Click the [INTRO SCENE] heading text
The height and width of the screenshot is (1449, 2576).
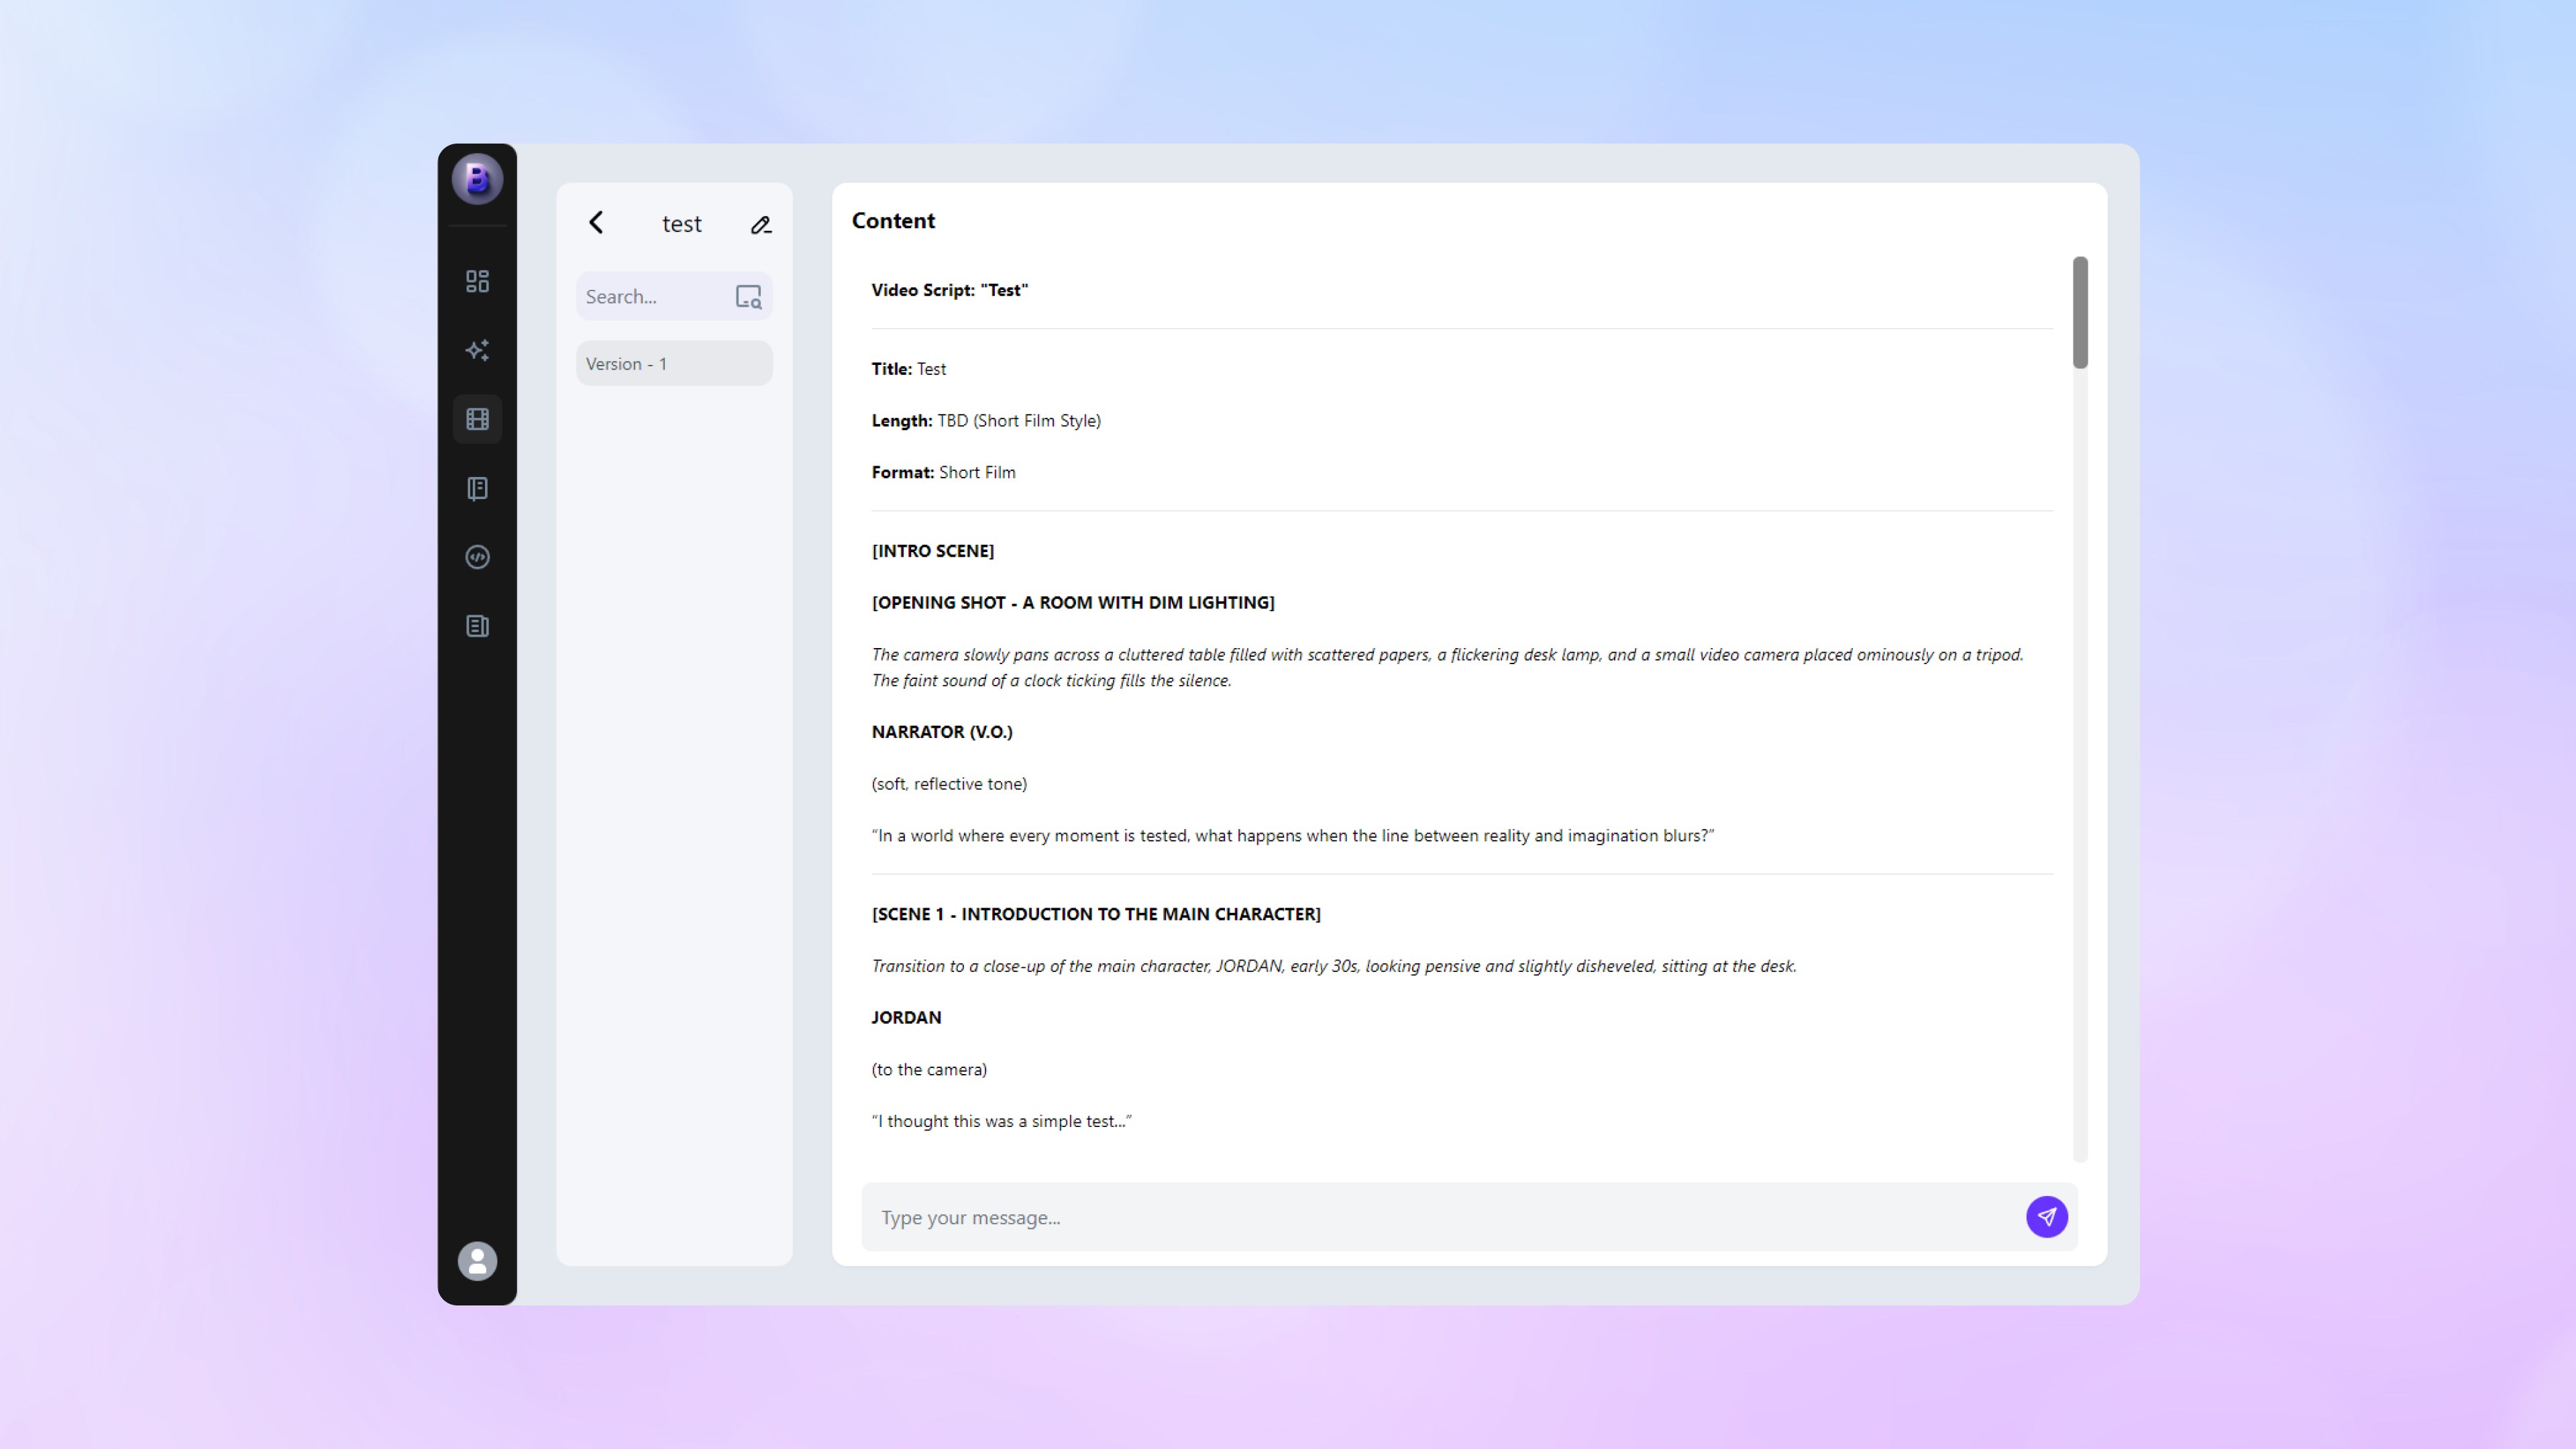[932, 551]
